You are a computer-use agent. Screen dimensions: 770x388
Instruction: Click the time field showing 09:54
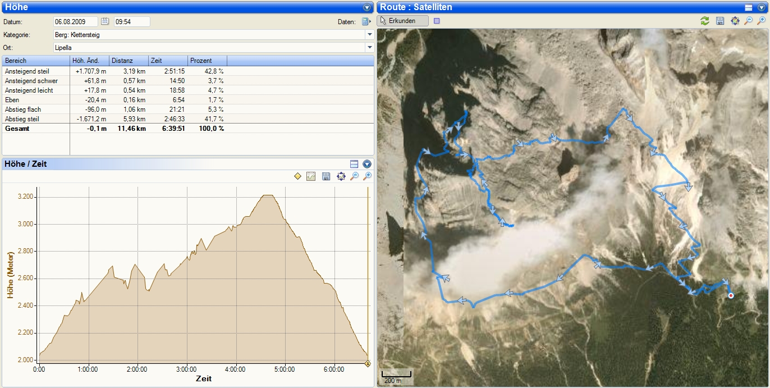coord(132,22)
